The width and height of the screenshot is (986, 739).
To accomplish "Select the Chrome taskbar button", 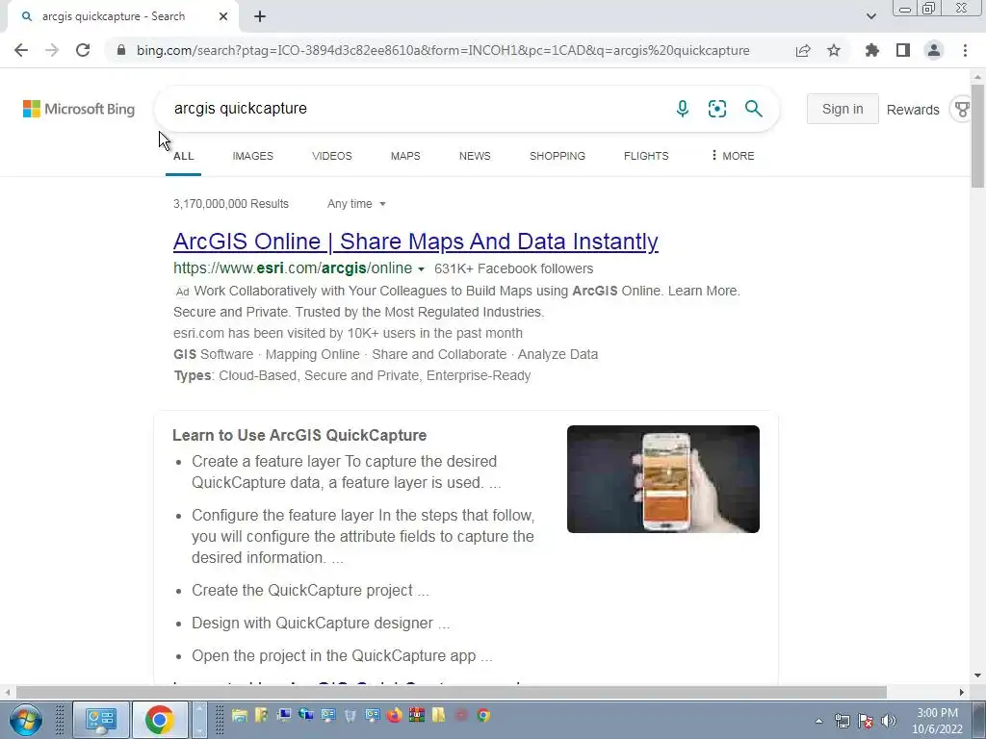I will tap(160, 720).
